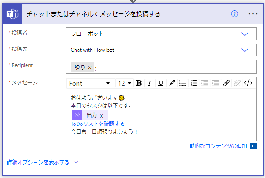265x178 pixels.
Task: Open the Font family dropdown
Action: point(91,83)
